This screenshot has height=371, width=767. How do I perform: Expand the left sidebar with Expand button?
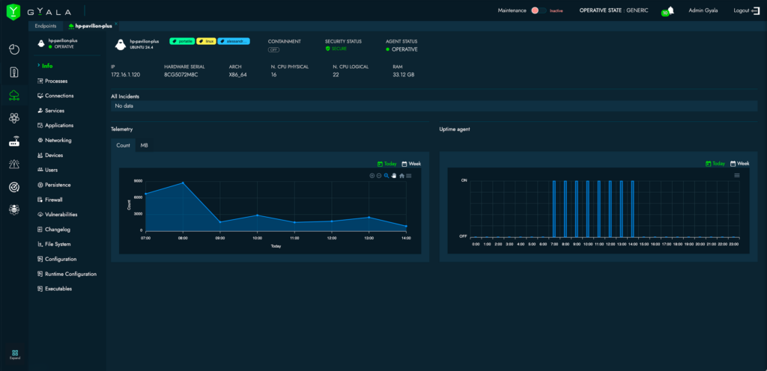pyautogui.click(x=14, y=355)
